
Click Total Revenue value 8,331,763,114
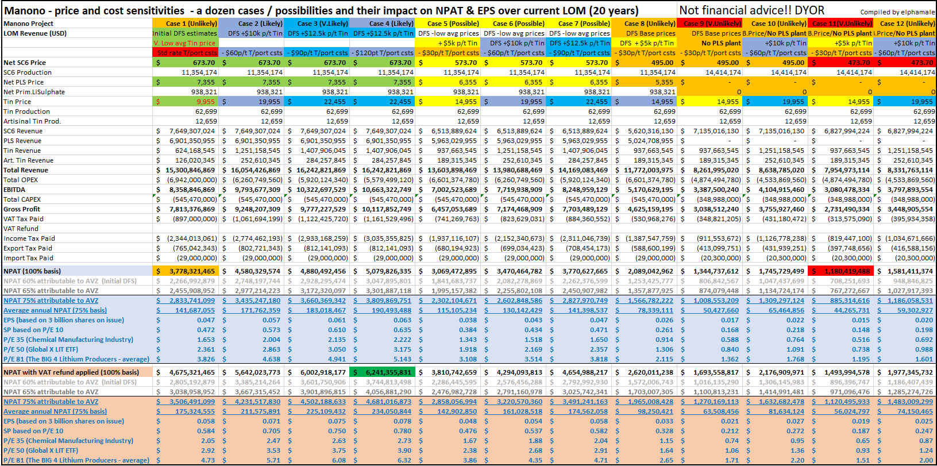[905, 170]
